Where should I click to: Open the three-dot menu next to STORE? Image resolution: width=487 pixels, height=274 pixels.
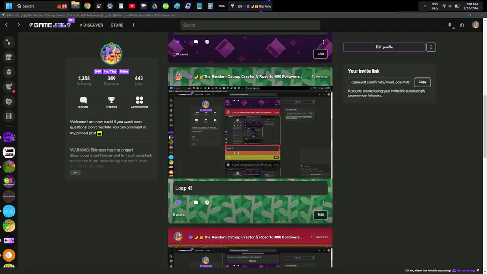click(x=134, y=25)
